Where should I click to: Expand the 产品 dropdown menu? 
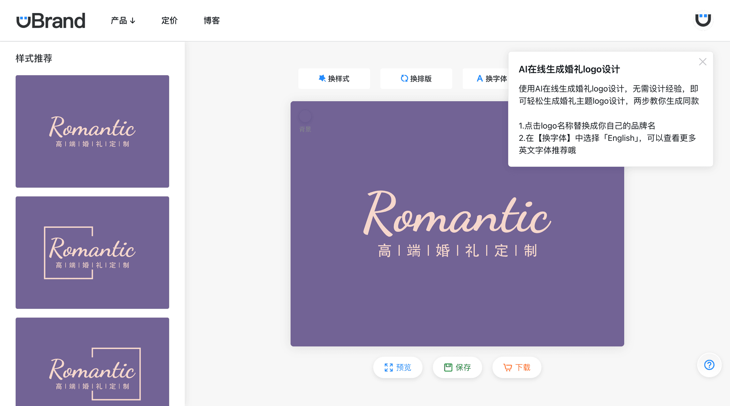[x=123, y=20]
